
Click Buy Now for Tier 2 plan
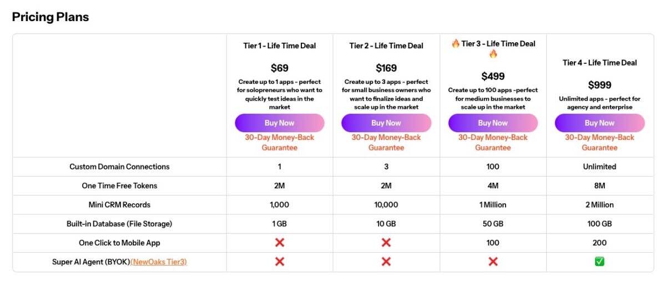tap(386, 123)
